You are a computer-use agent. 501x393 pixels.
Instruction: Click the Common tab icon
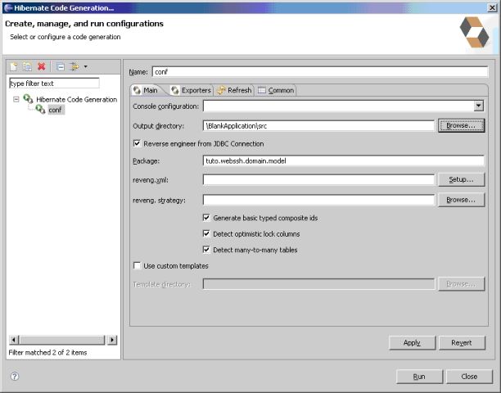(262, 90)
